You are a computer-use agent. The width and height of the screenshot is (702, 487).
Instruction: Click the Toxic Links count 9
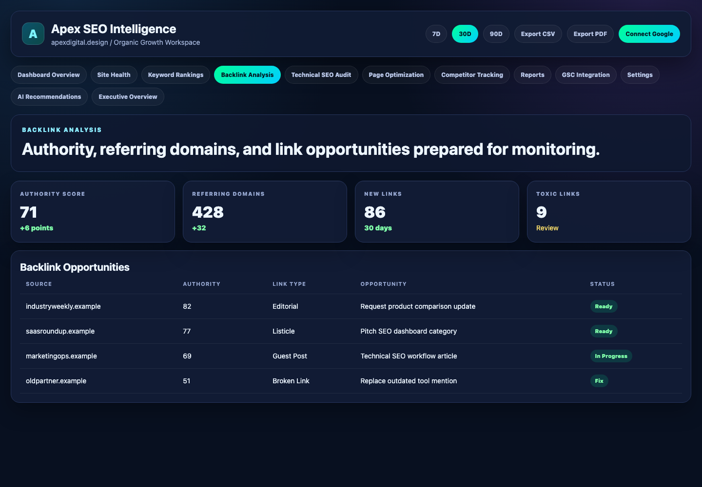coord(542,212)
